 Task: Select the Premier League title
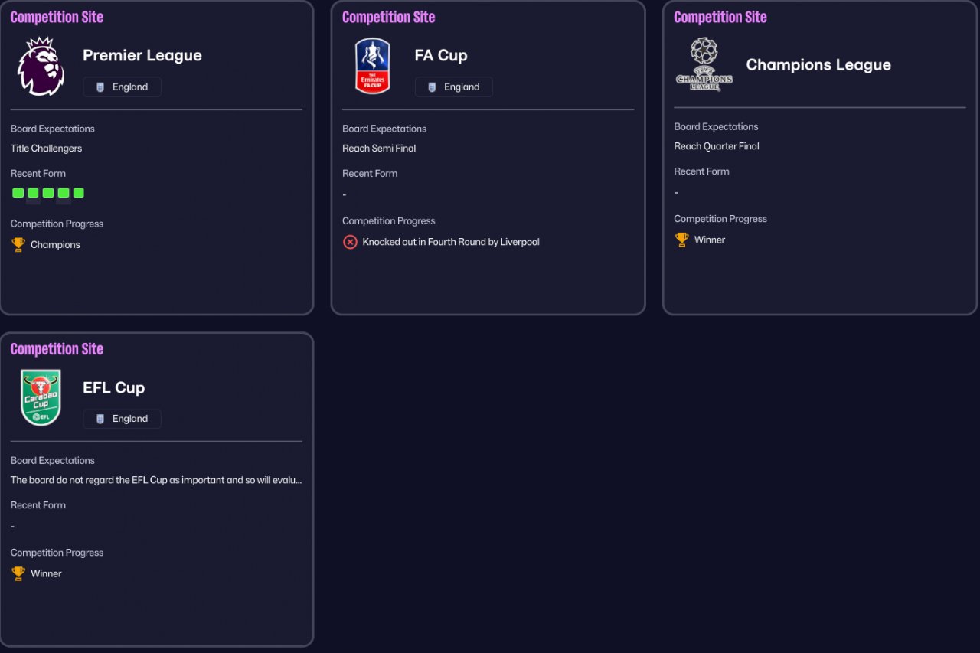[142, 55]
